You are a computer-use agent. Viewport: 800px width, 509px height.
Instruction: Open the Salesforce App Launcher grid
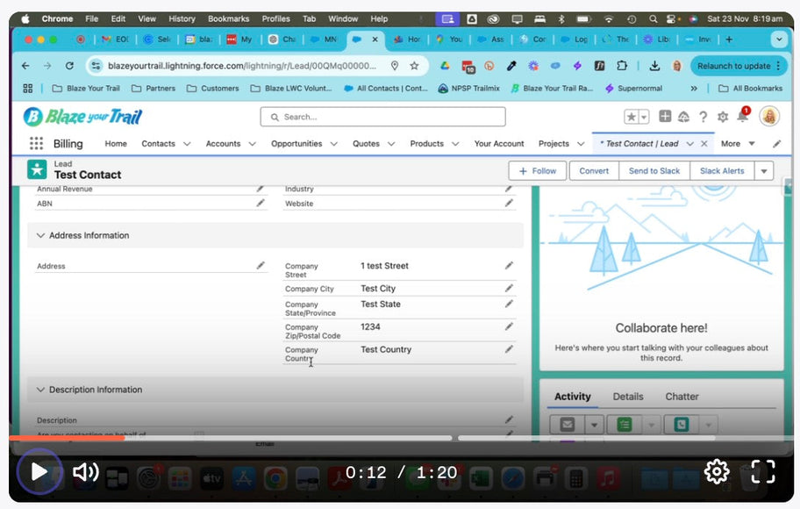[x=36, y=144]
